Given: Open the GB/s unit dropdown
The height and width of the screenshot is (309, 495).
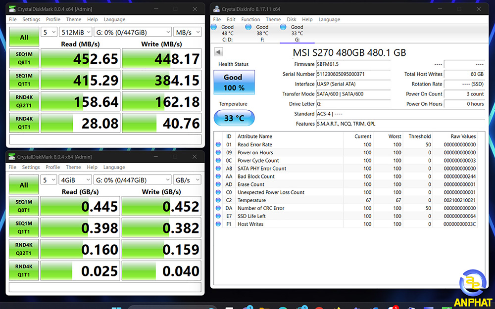Looking at the screenshot, I should pos(187,180).
